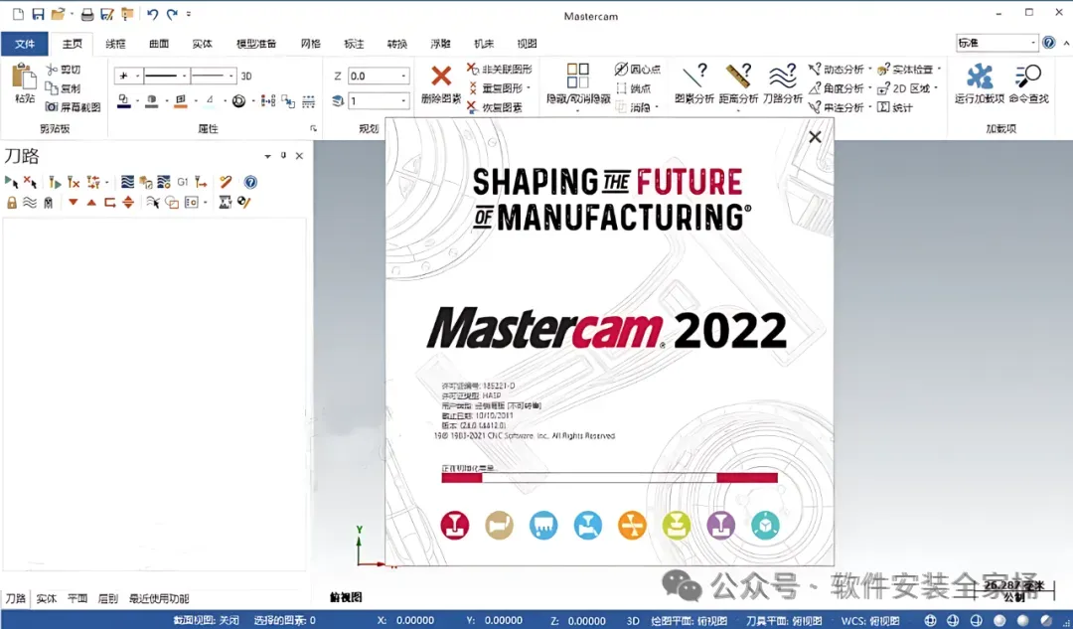1073x629 pixels.
Task: Click the 非关联图形 button
Action: 500,70
